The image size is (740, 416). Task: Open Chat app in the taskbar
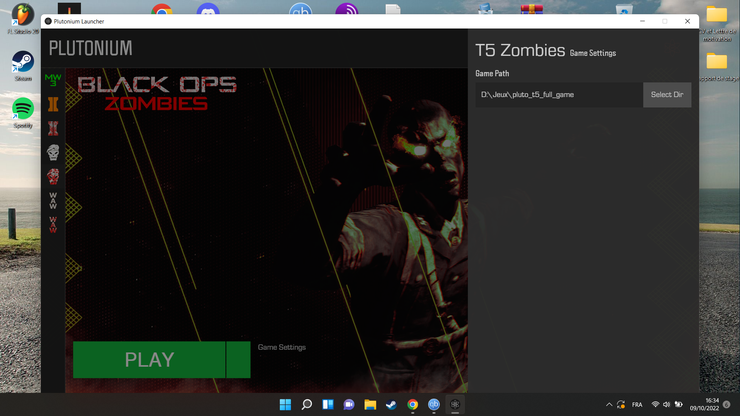click(x=349, y=404)
